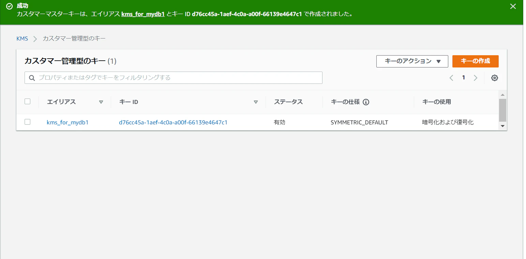Click the table vertical scrollbar thumb
This screenshot has height=259, width=526.
pos(502,110)
